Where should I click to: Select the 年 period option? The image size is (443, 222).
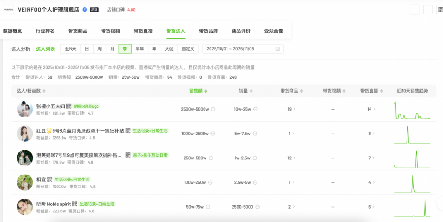(x=154, y=49)
